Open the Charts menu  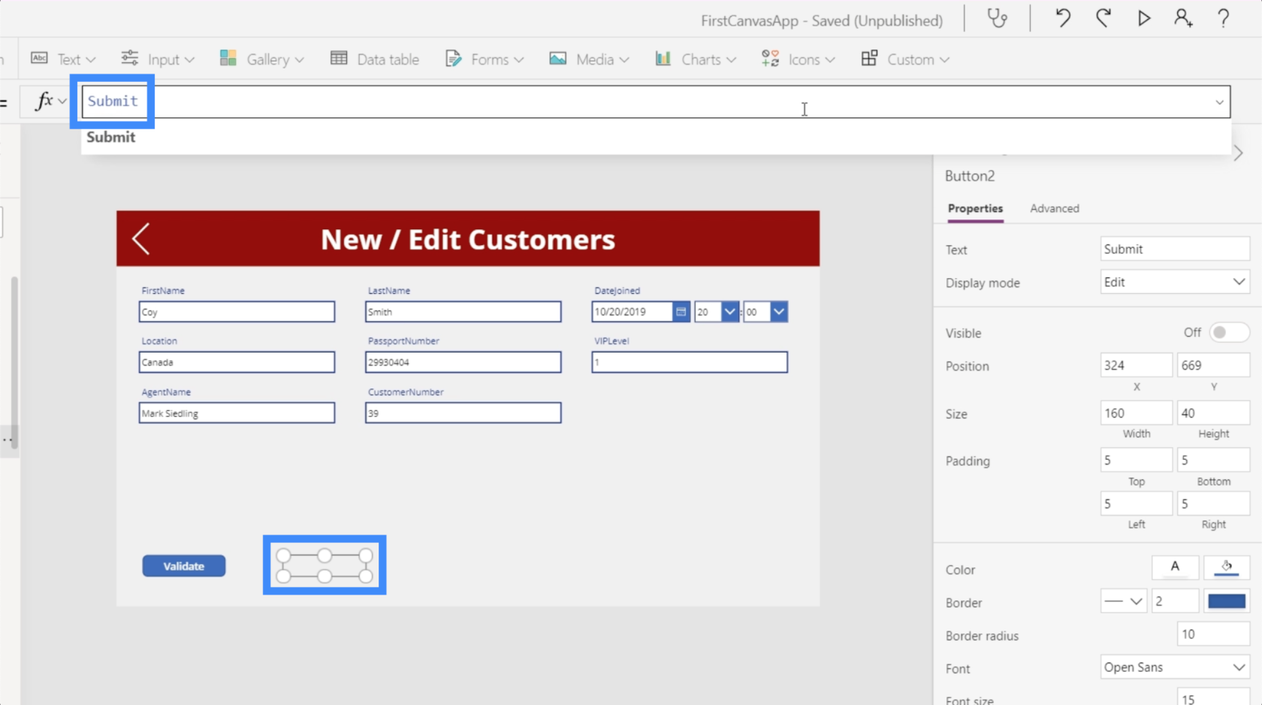(x=695, y=59)
